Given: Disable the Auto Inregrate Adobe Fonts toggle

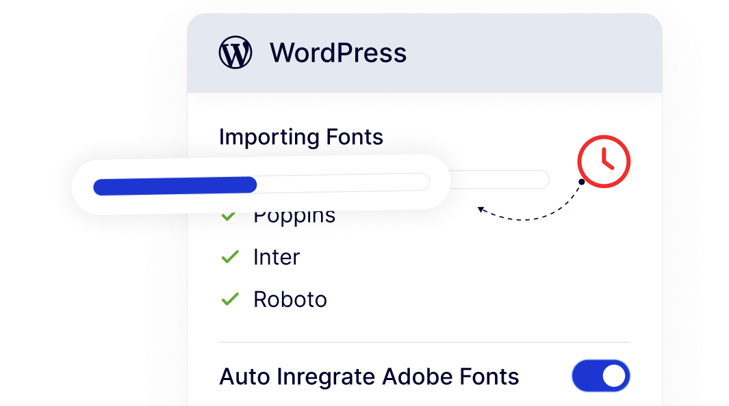Looking at the screenshot, I should pyautogui.click(x=600, y=376).
